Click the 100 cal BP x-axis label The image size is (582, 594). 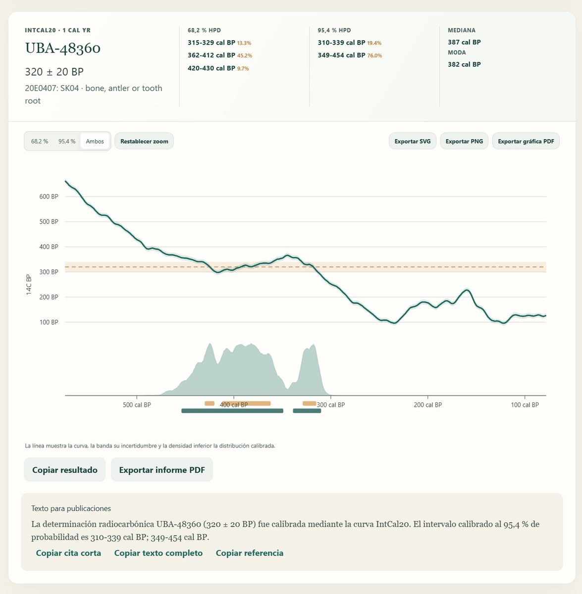(525, 405)
